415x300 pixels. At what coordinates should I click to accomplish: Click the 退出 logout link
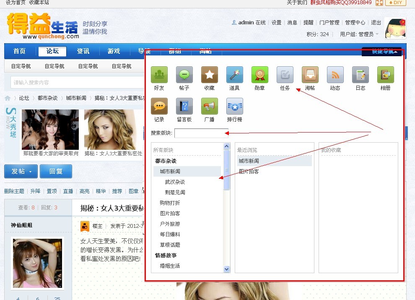pyautogui.click(x=376, y=23)
